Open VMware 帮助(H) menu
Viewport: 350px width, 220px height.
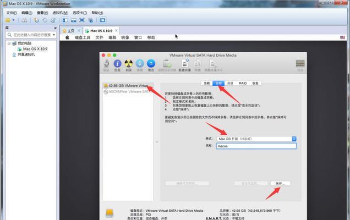coord(97,13)
